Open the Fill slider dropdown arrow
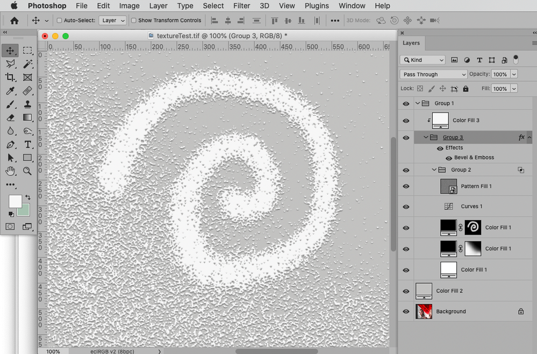 [514, 88]
